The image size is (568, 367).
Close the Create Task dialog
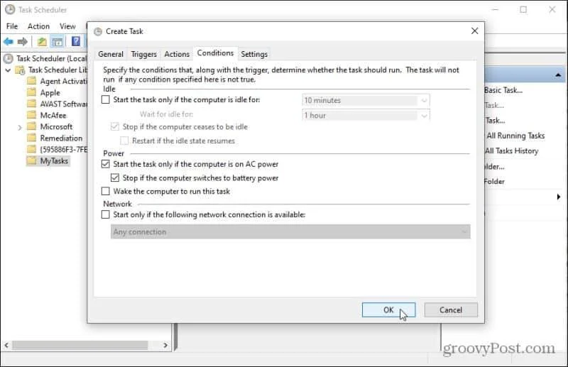[x=474, y=31]
